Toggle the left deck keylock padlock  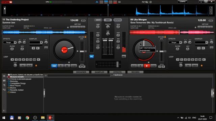click(x=85, y=37)
